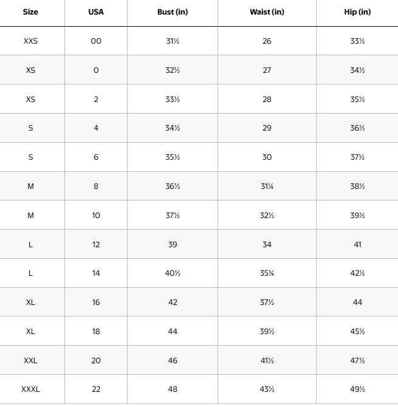Click the USA column header
This screenshot has width=398, height=407.
(x=96, y=12)
